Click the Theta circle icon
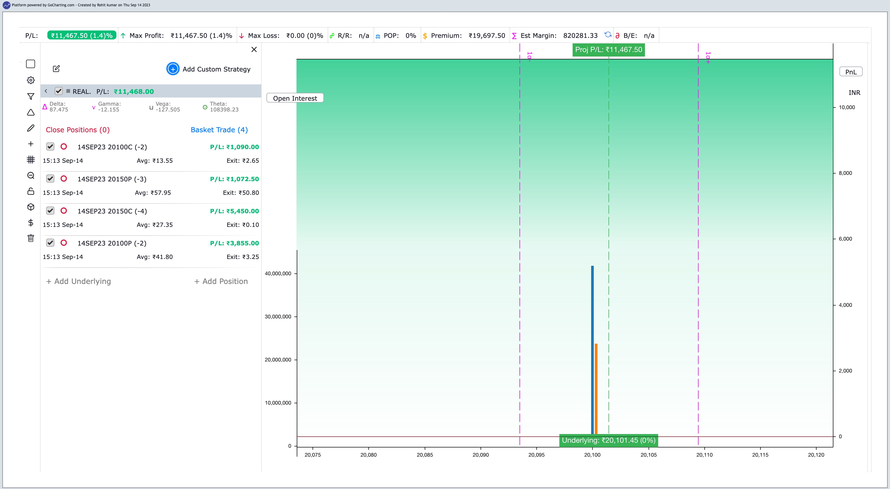 click(x=205, y=107)
